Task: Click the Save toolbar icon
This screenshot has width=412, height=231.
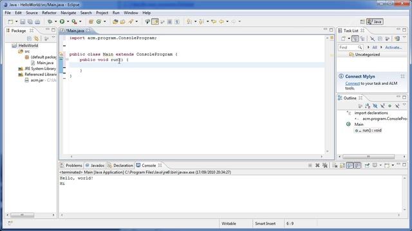Action: click(x=23, y=22)
